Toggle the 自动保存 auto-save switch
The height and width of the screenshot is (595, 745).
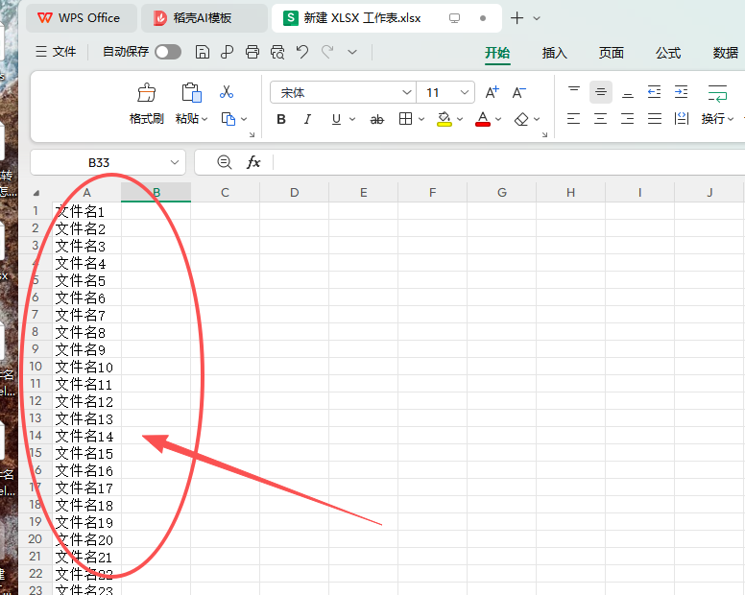pyautogui.click(x=168, y=52)
